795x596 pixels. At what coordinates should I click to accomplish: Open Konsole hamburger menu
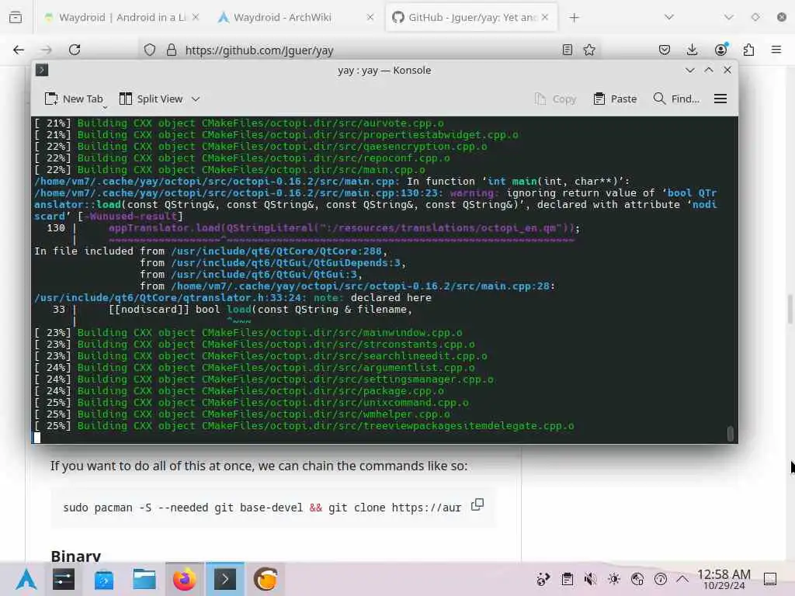click(x=720, y=99)
